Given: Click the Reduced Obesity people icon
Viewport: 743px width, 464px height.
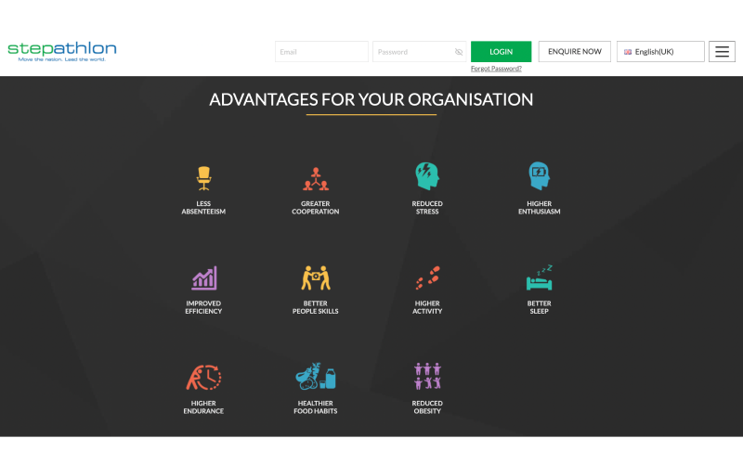Looking at the screenshot, I should 427,377.
